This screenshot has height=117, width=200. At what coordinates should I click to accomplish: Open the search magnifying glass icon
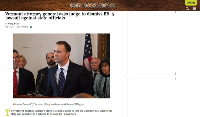pyautogui.click(x=187, y=9)
